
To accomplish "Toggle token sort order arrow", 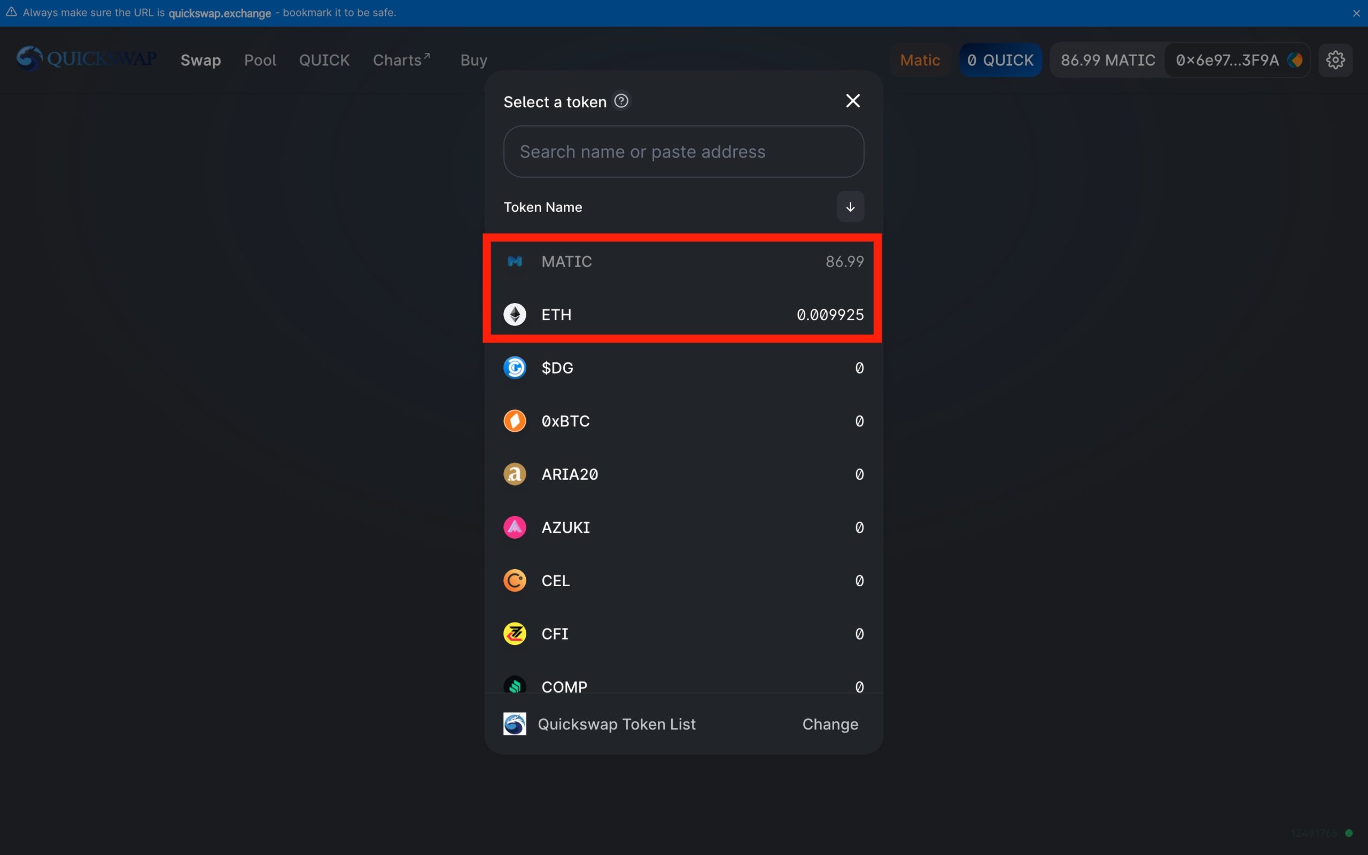I will (x=850, y=207).
